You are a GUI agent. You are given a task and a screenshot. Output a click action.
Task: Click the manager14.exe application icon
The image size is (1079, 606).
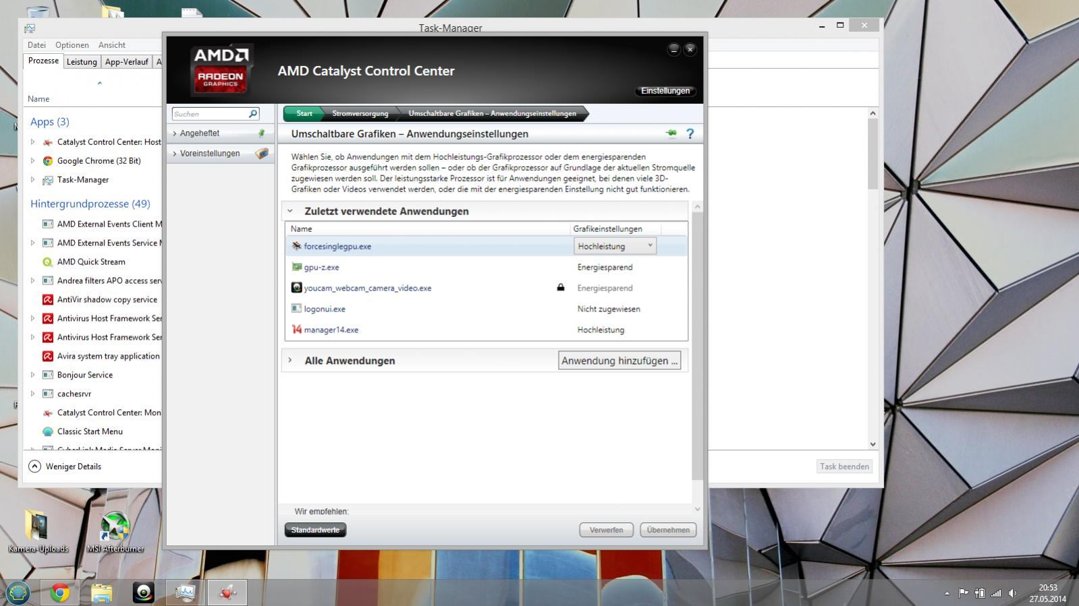(x=296, y=330)
